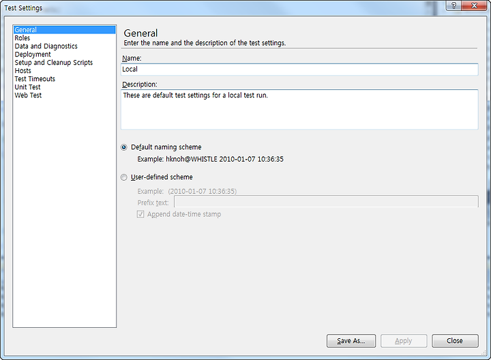Choose the User-defined scheme option
This screenshot has height=360, width=491.
coord(124,177)
